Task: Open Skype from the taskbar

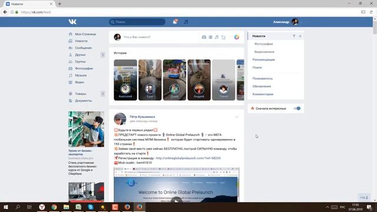Action: [91, 207]
